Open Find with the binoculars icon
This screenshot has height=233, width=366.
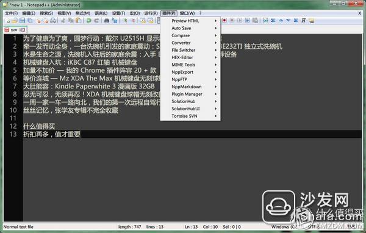tap(107, 21)
